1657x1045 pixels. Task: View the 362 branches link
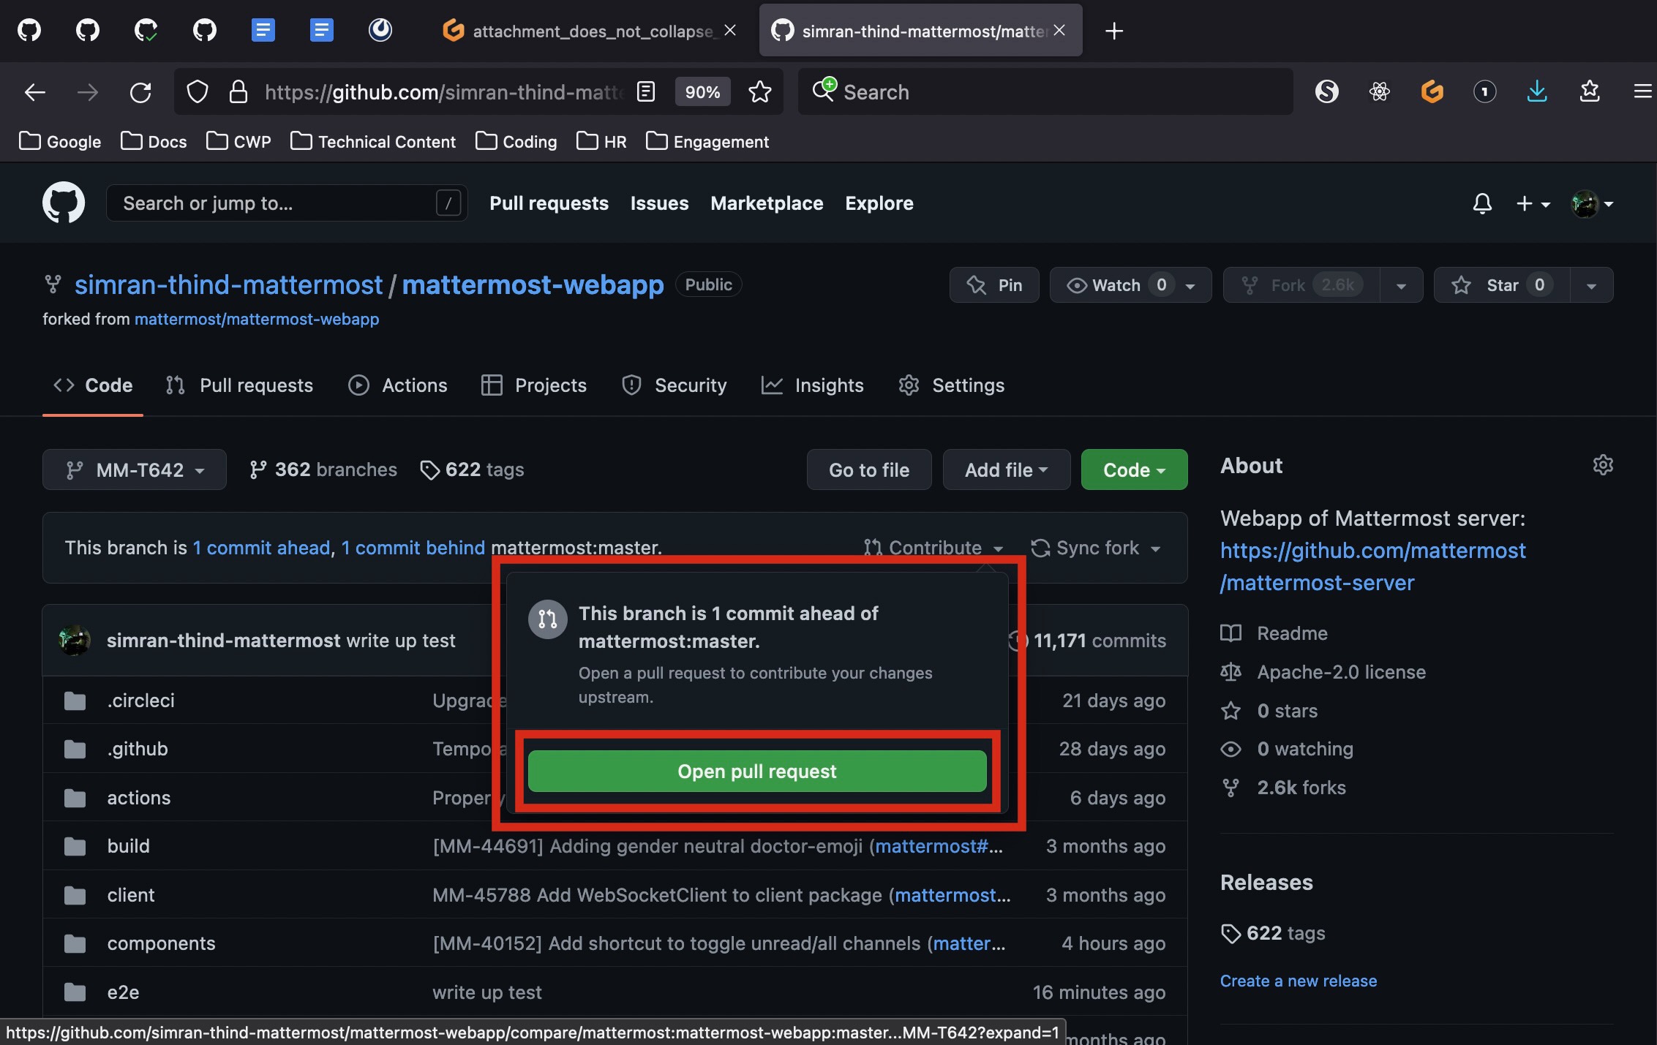(x=323, y=469)
